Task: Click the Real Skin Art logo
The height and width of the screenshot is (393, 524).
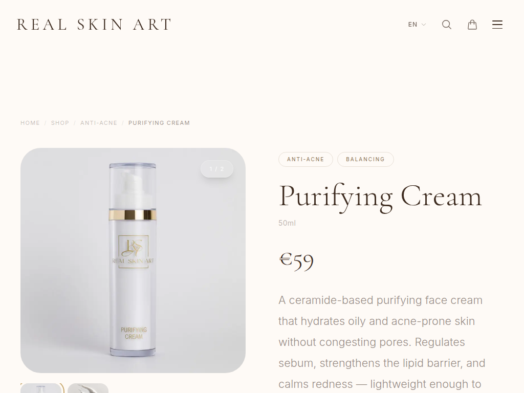Action: 94,25
